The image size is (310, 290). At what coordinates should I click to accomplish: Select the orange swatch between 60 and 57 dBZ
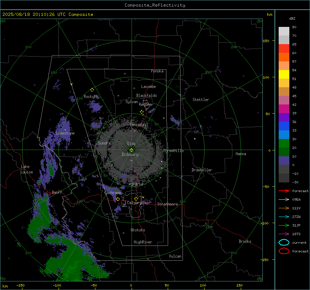pyautogui.click(x=284, y=57)
